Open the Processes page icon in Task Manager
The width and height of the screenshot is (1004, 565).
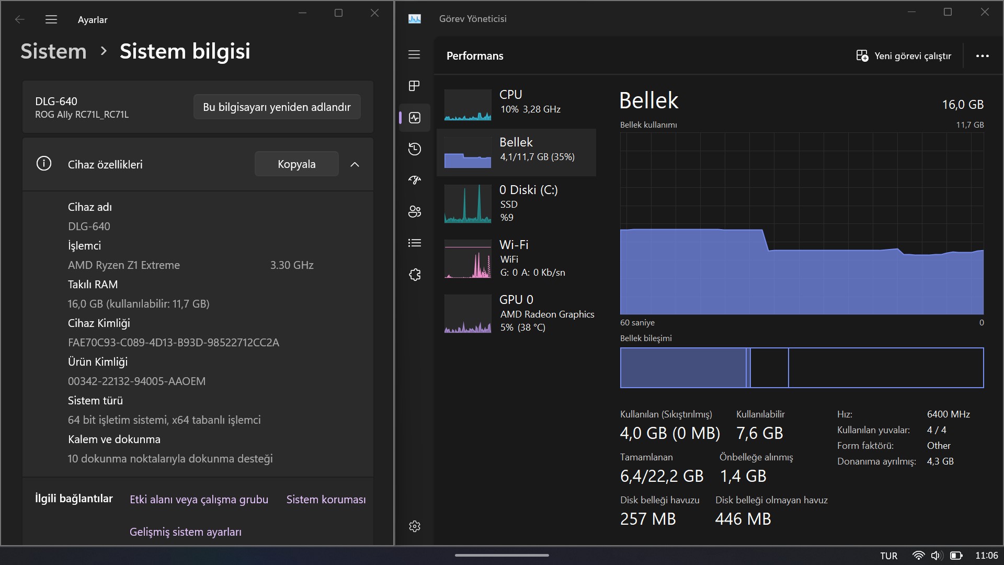414,86
